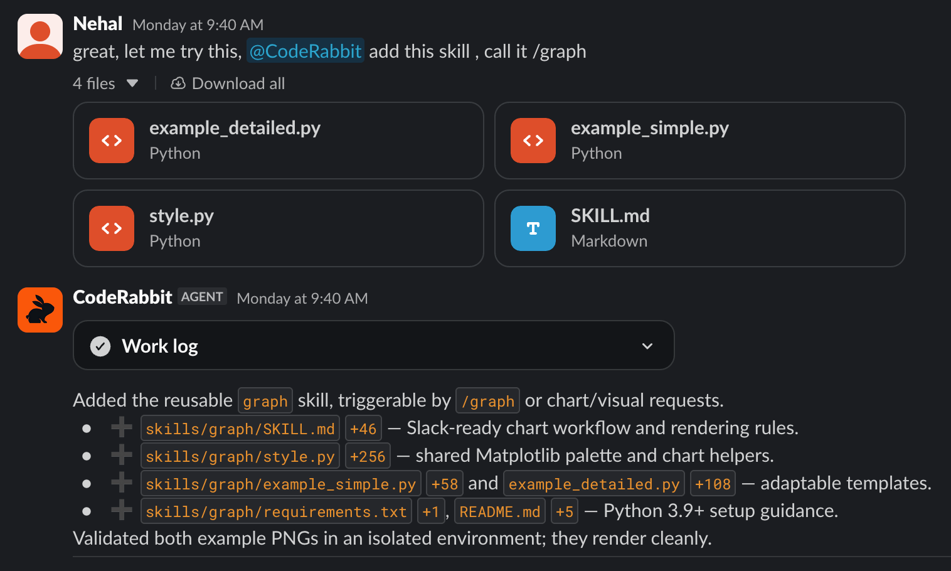The width and height of the screenshot is (951, 571).
Task: Click the style.py code file icon
Action: pyautogui.click(x=112, y=228)
